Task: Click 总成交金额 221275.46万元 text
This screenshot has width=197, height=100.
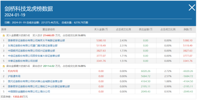Action: [43, 23]
